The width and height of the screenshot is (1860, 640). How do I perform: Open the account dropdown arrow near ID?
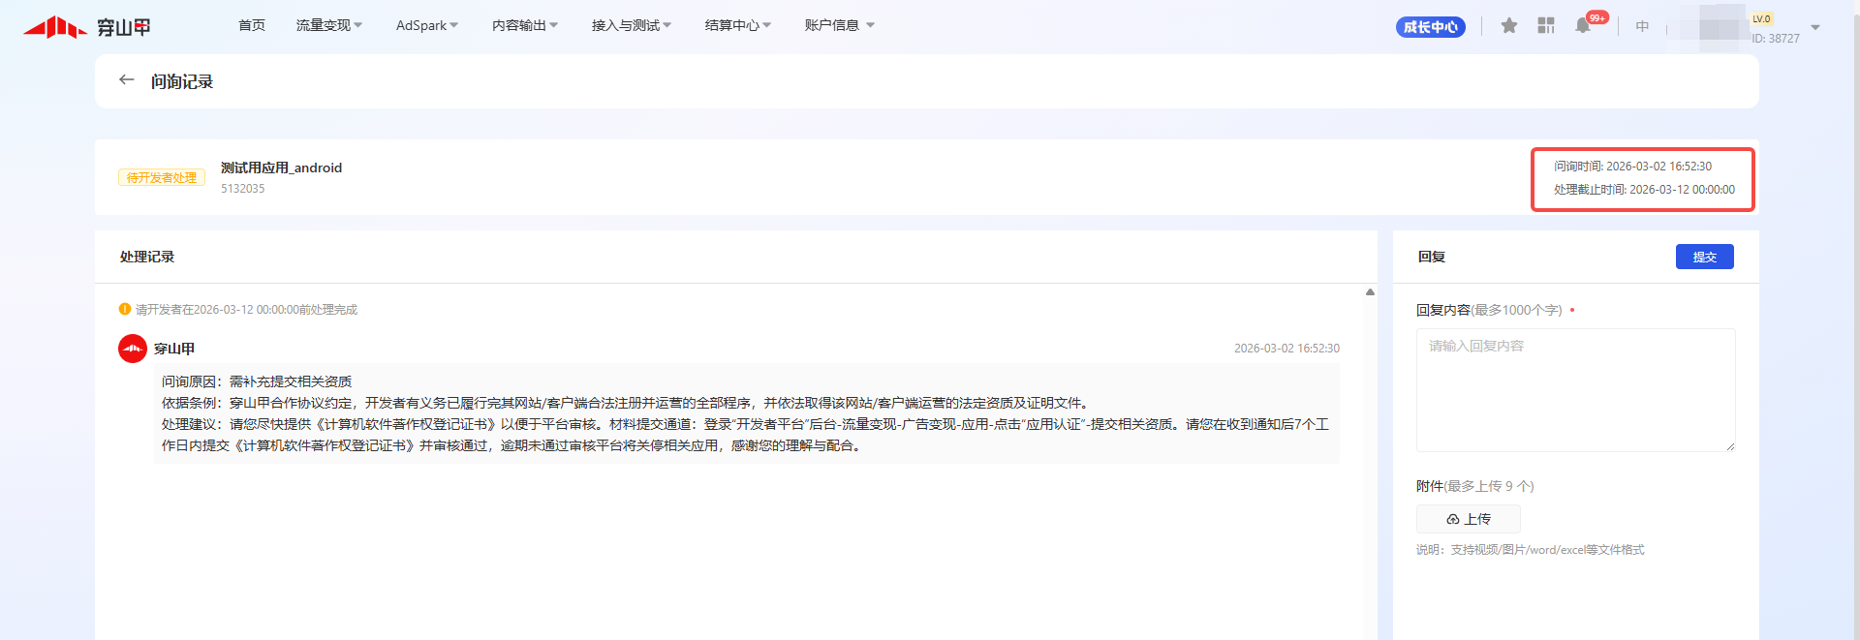1815,28
